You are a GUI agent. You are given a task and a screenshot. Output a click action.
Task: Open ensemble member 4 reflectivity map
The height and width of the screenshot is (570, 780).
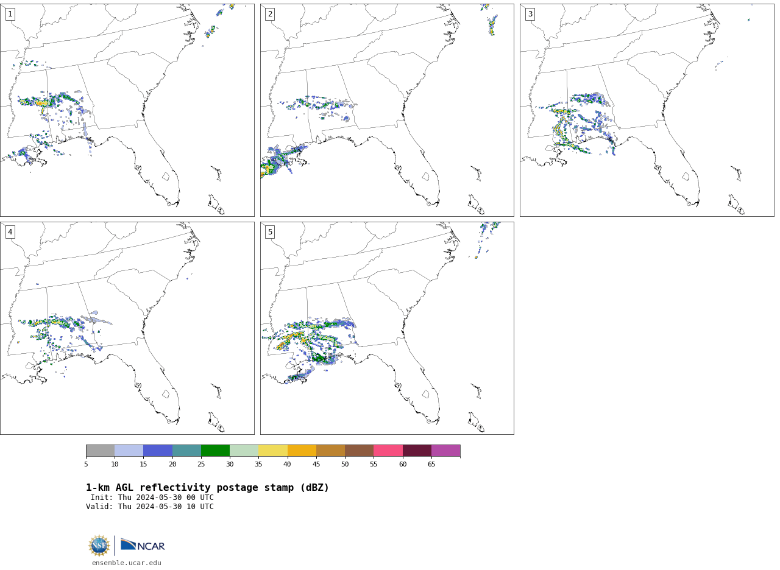pyautogui.click(x=127, y=328)
